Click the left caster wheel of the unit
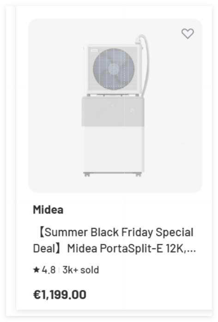The width and height of the screenshot is (218, 322). coord(87,175)
